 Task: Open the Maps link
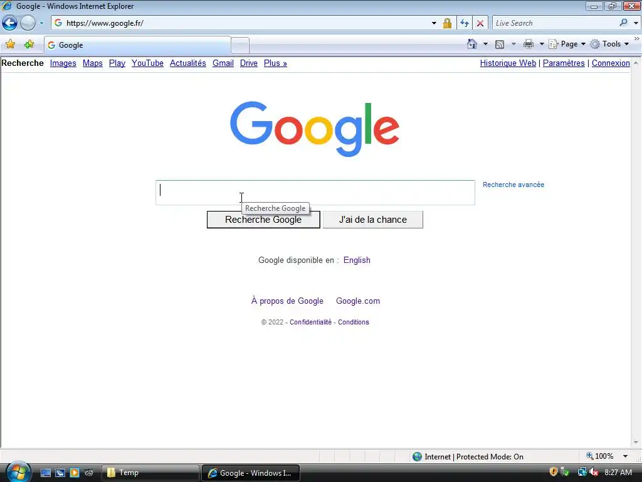[x=93, y=63]
